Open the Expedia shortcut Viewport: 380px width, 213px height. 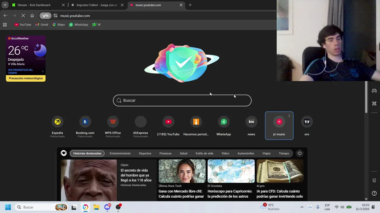coord(57,125)
